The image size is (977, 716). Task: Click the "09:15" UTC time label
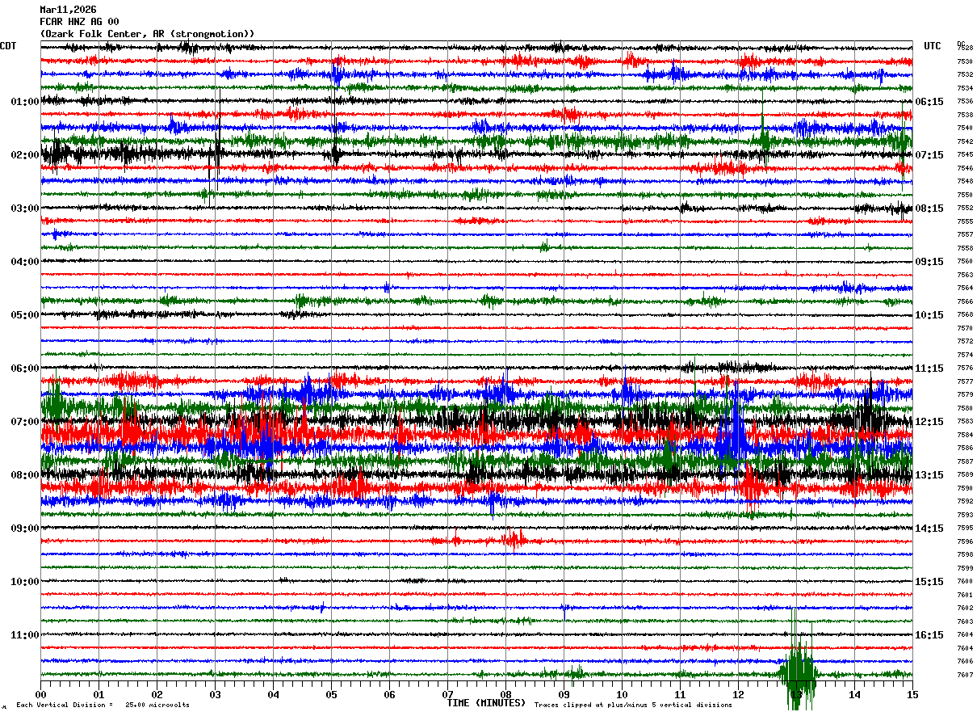coord(929,262)
